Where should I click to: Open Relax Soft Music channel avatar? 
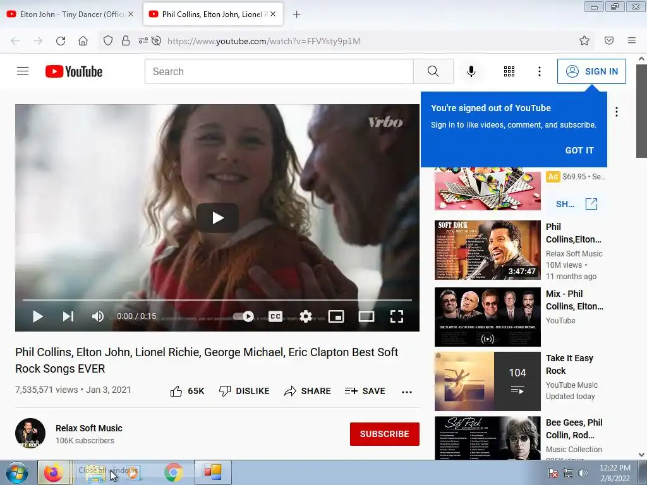30,433
